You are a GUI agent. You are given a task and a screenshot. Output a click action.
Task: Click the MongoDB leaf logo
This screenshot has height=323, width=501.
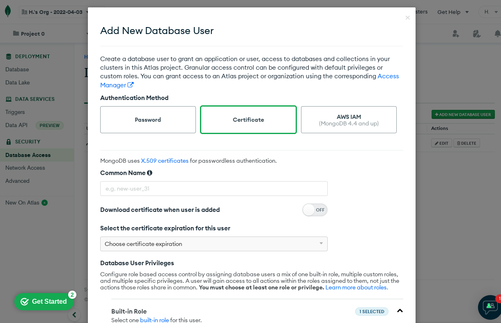click(8, 11)
